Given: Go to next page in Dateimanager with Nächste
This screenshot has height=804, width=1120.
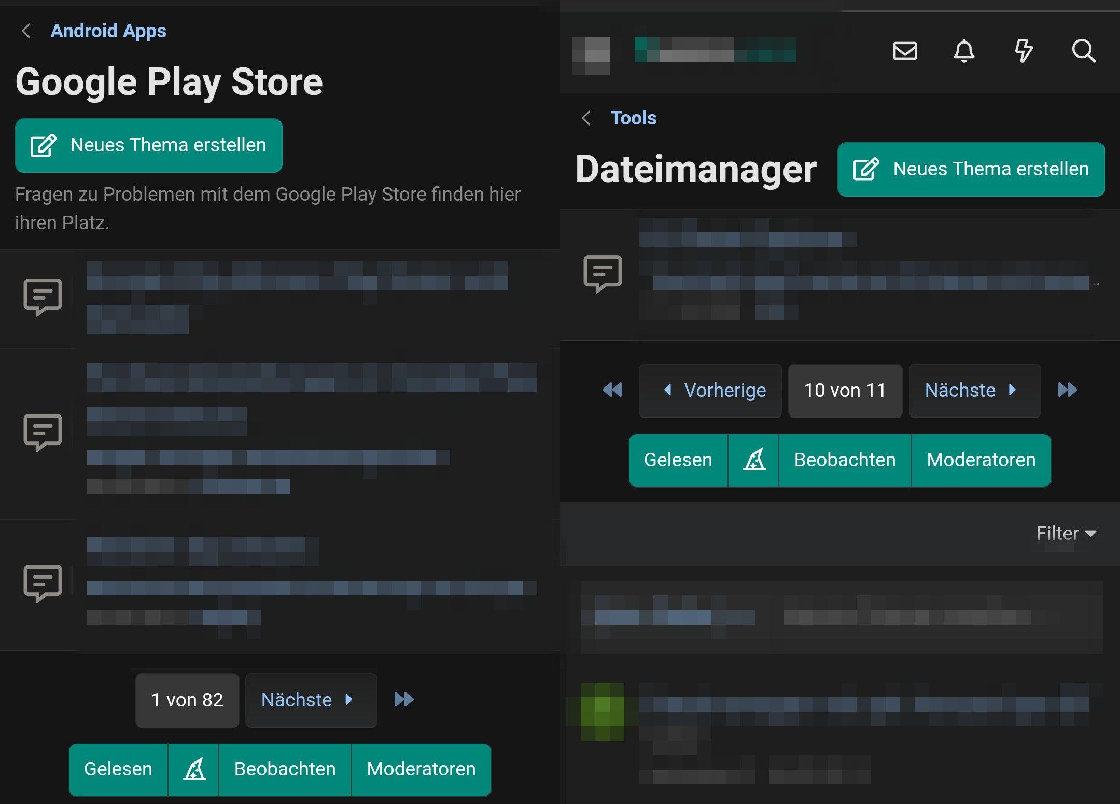Looking at the screenshot, I should point(975,391).
